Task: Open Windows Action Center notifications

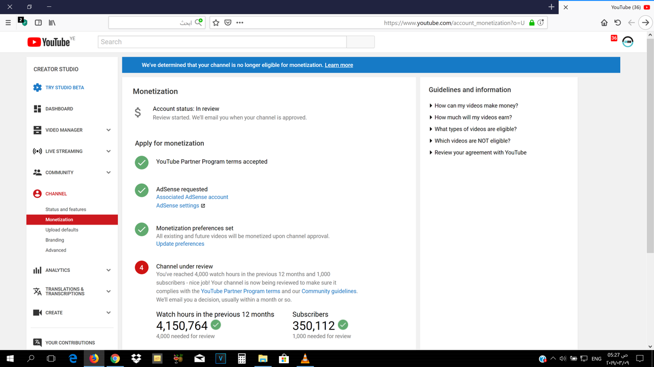Action: [640, 359]
